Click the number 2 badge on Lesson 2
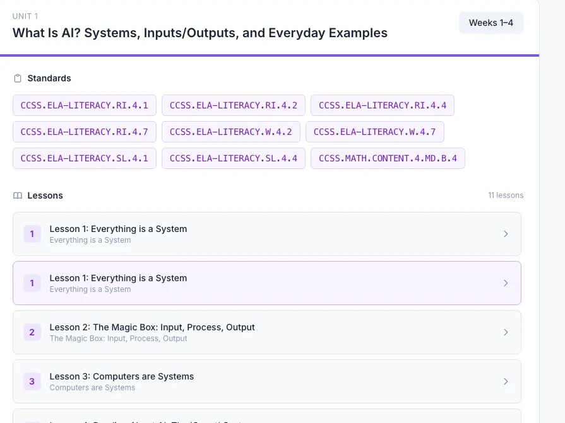 (x=32, y=332)
